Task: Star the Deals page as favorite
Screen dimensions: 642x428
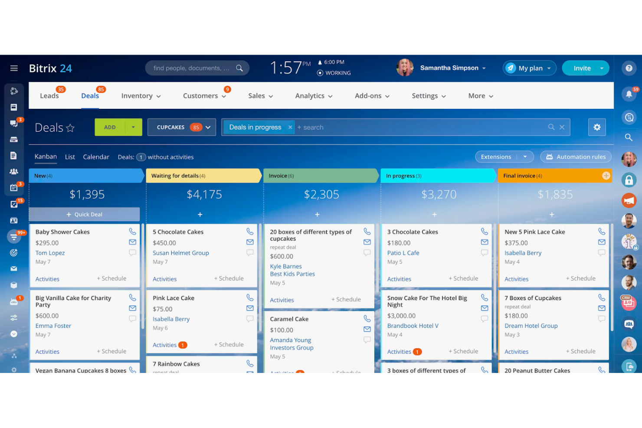Action: [x=70, y=128]
